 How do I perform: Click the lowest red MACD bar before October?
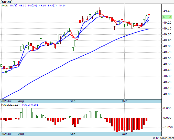[x=117, y=125]
